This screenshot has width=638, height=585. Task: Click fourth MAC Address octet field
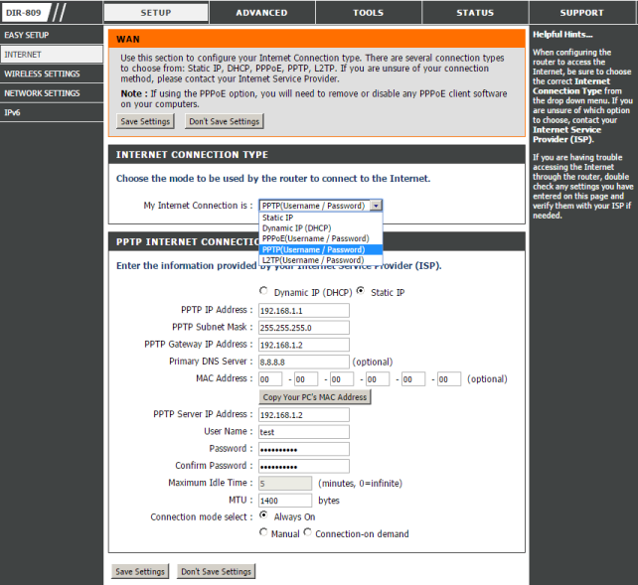click(378, 379)
